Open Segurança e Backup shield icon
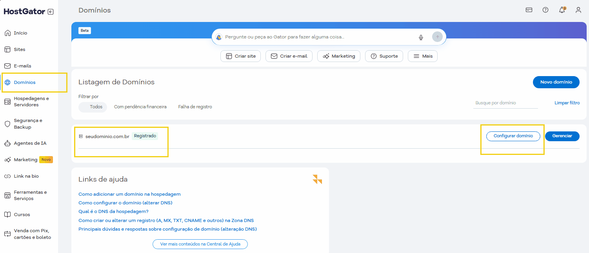This screenshot has width=589, height=253. click(7, 124)
